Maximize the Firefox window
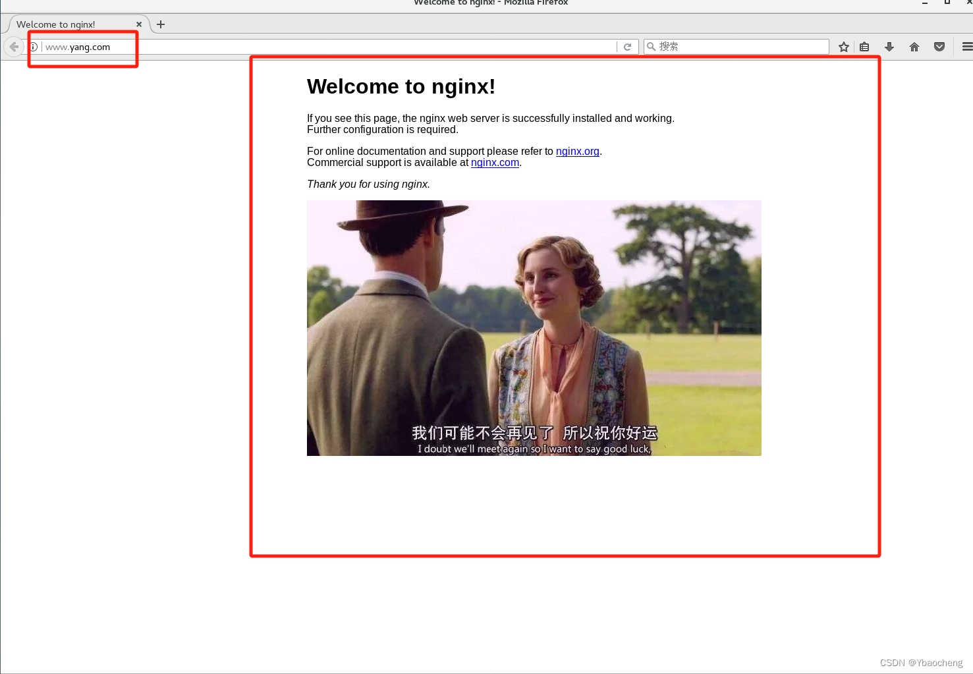 pos(947,3)
